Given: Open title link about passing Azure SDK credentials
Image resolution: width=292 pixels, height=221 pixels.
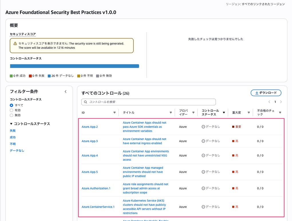Looking at the screenshot, I should (145, 127).
